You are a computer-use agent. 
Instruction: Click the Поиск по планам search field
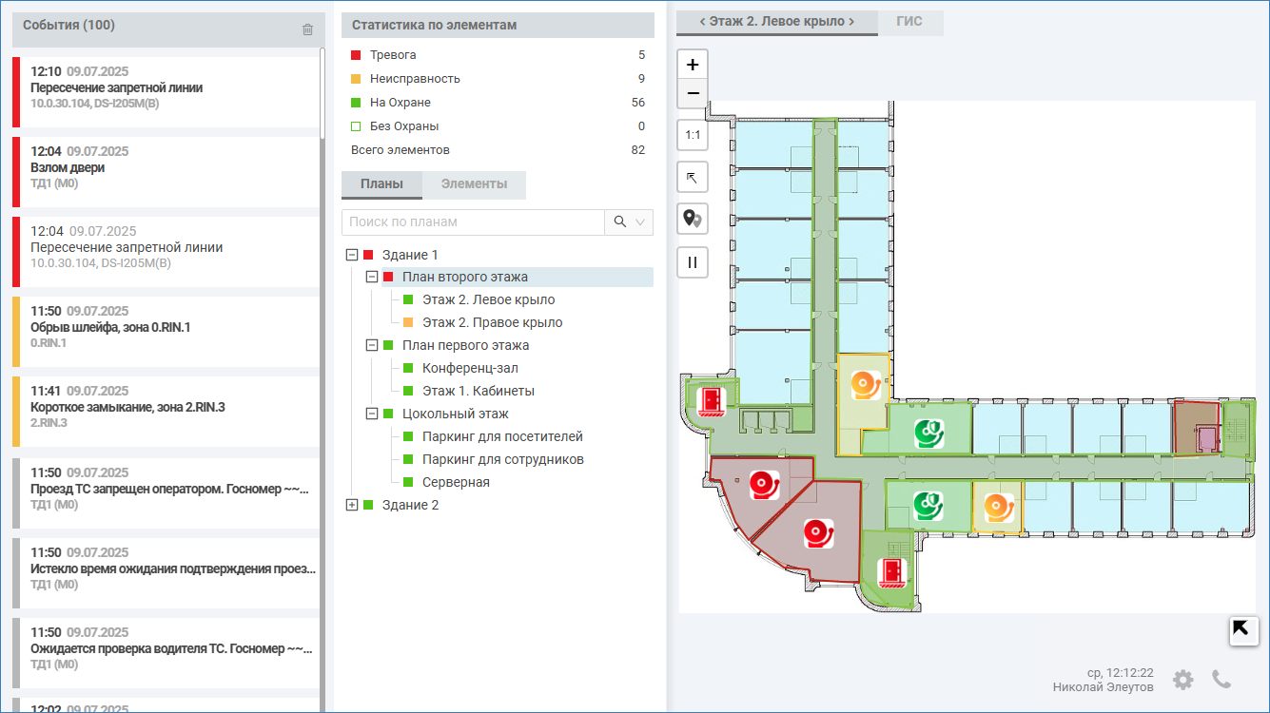click(x=473, y=222)
